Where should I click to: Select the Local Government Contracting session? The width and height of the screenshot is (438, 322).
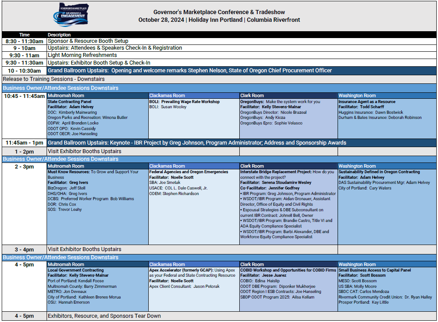tap(76, 270)
